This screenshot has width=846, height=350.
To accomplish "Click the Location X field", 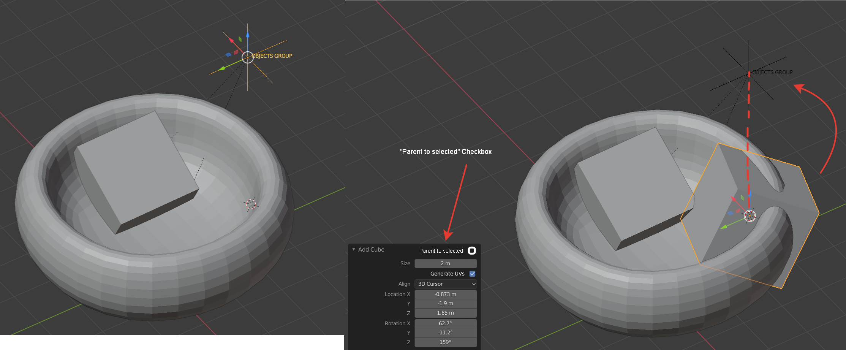I will pos(446,294).
